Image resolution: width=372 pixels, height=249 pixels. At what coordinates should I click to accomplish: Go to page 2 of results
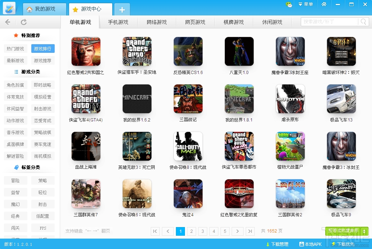[191, 231]
